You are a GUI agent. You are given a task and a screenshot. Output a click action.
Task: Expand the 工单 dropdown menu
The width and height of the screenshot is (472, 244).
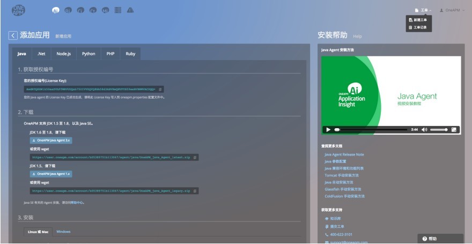click(423, 10)
